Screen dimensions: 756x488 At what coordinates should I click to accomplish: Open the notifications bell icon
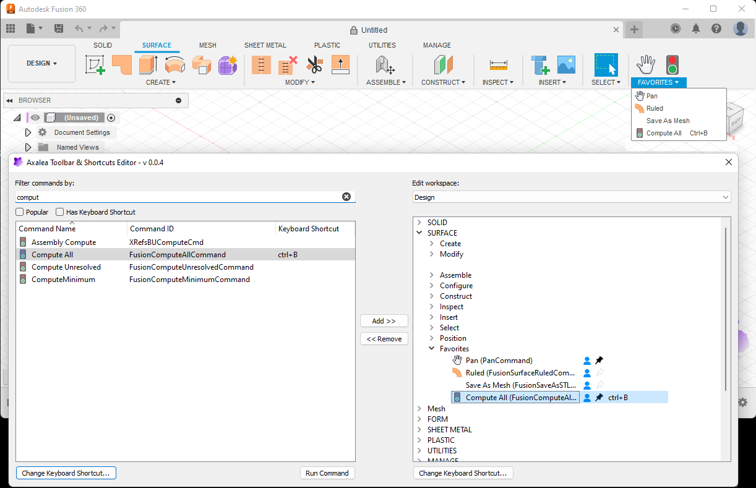[x=696, y=28]
